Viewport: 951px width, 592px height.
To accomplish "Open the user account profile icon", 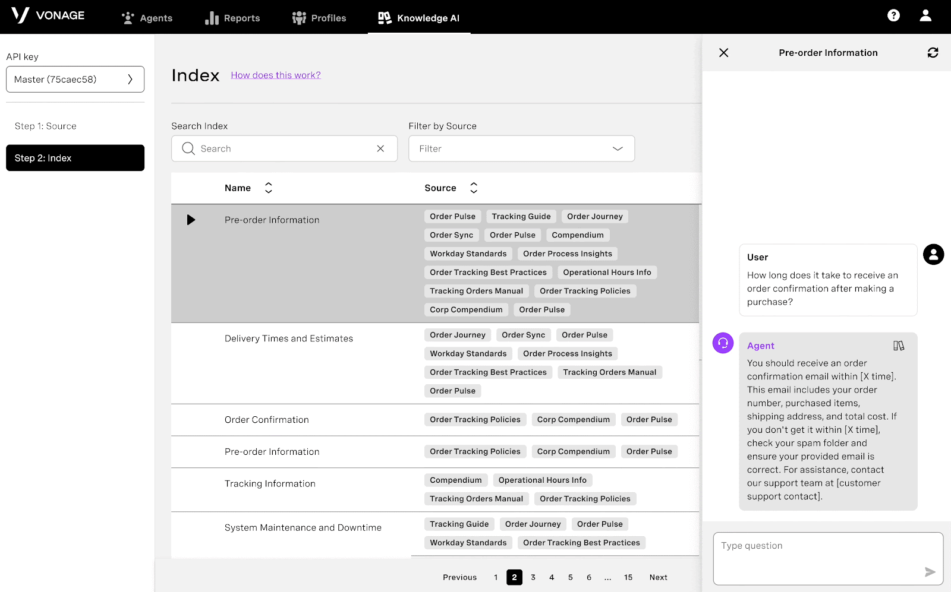I will (925, 15).
